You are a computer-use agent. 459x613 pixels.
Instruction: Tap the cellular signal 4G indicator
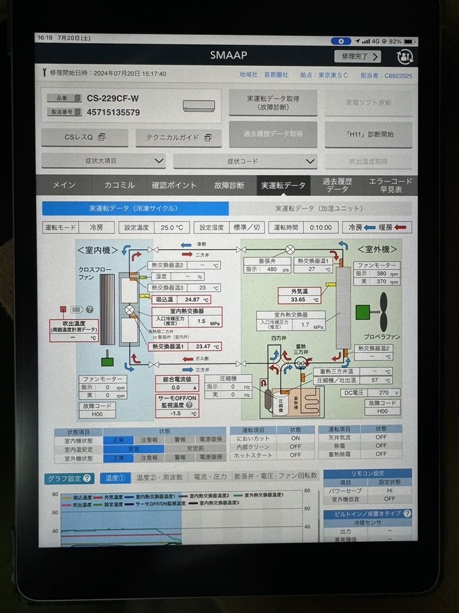pyautogui.click(x=371, y=41)
